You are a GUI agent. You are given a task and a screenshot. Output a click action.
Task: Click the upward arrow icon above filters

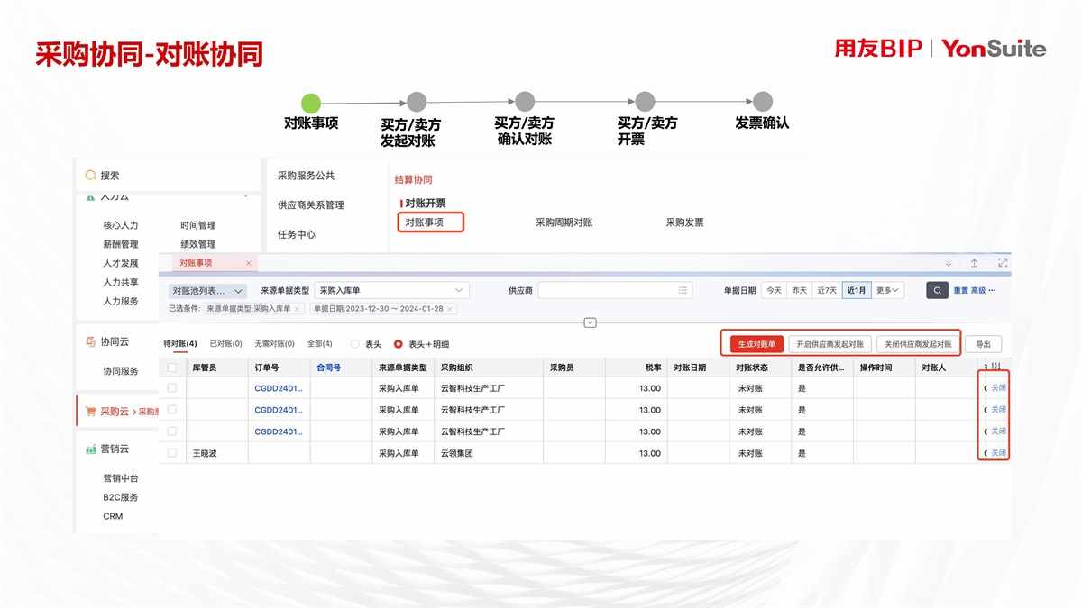[x=974, y=263]
